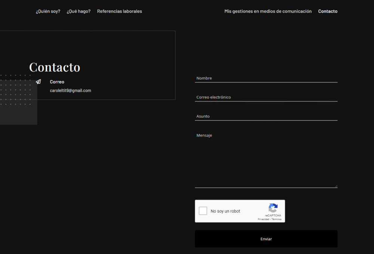Screen dimensions: 374x254
Task: Open the '¿Quién soy?' nav section
Action: [x=48, y=11]
